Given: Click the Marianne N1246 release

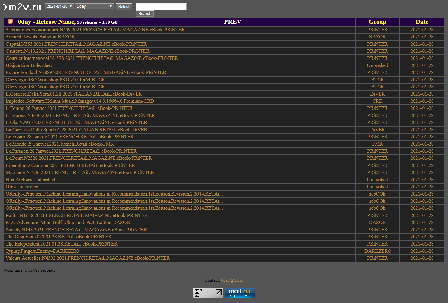Looking at the screenshot, I should coord(80,172).
